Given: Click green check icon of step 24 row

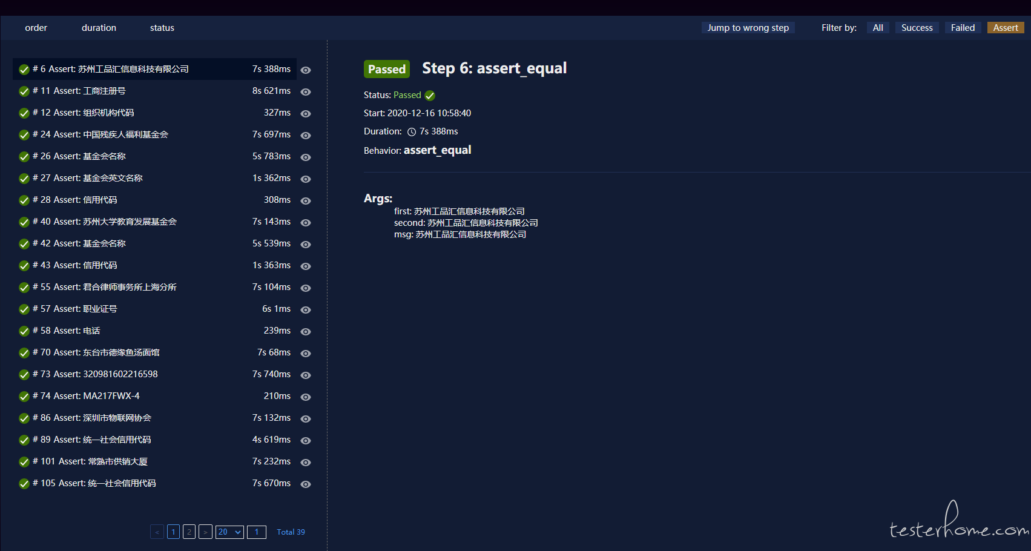Looking at the screenshot, I should [24, 135].
